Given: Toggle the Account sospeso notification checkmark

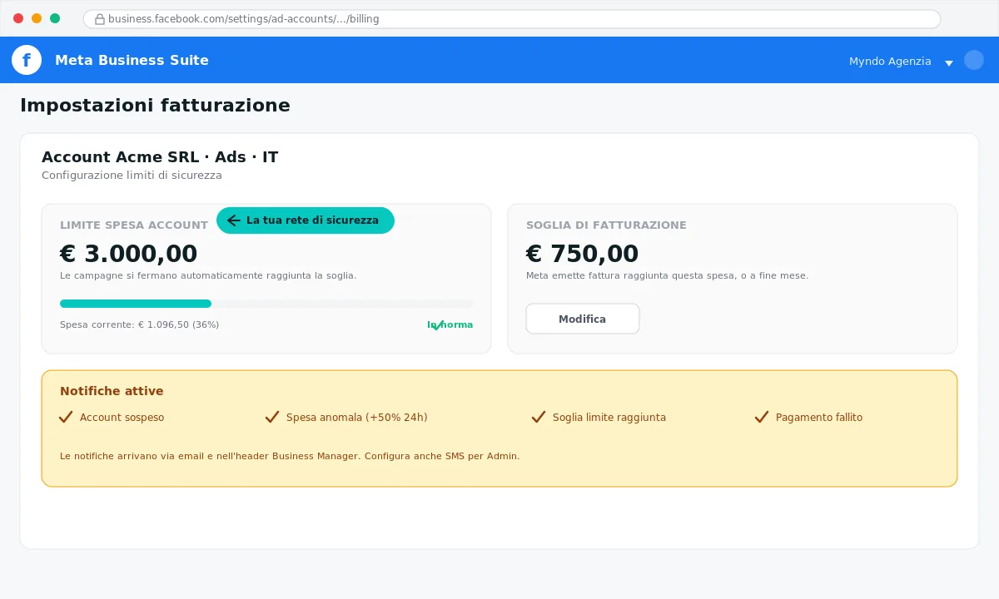Looking at the screenshot, I should tap(66, 417).
